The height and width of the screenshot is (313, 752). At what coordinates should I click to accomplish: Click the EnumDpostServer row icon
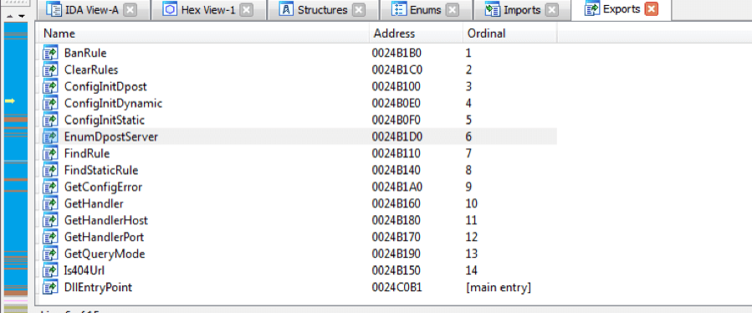click(x=50, y=136)
